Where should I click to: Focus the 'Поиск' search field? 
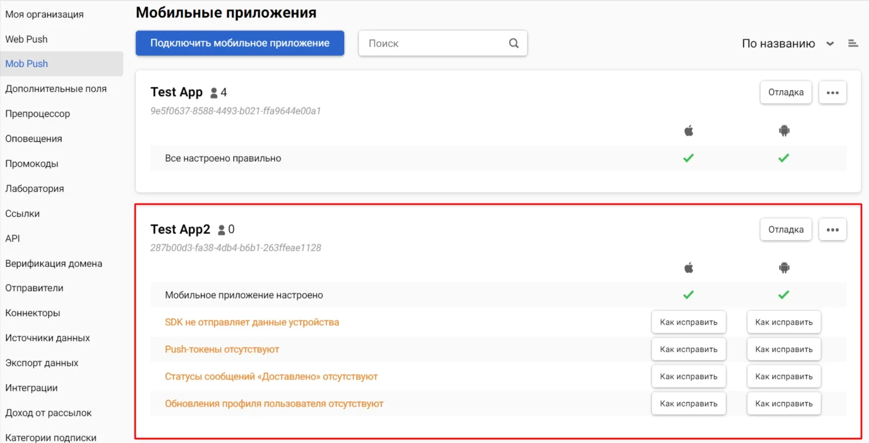434,43
